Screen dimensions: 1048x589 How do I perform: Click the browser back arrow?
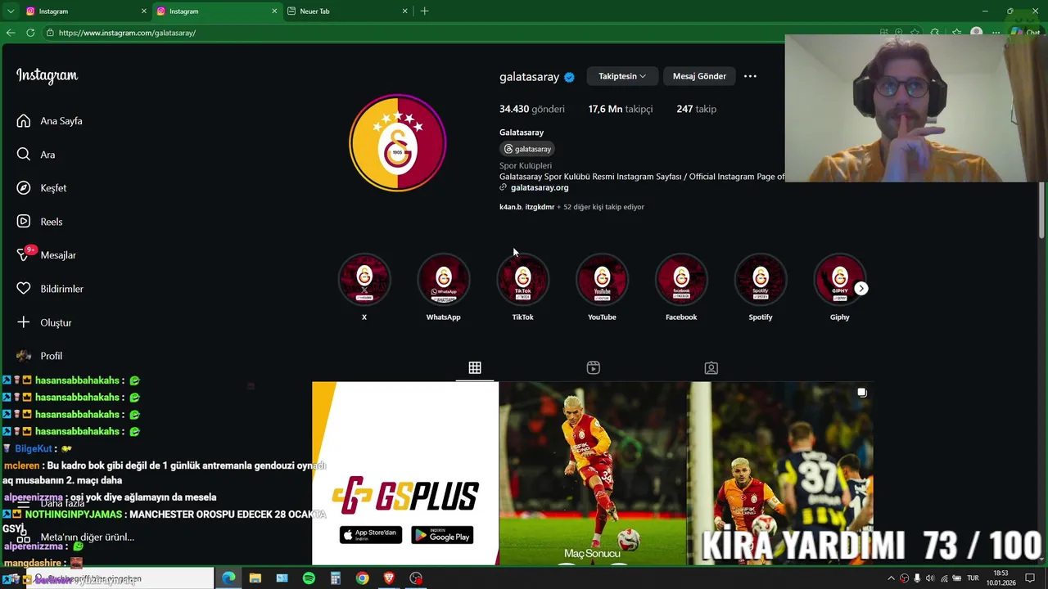click(11, 33)
